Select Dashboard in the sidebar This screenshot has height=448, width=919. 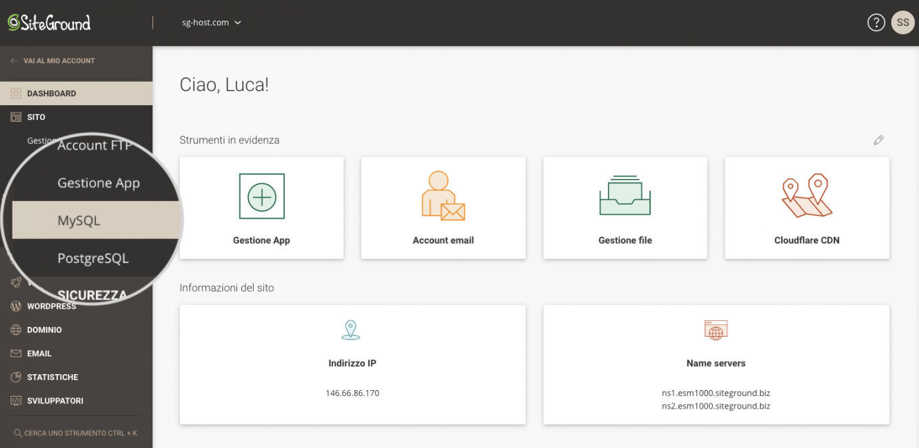pos(76,93)
